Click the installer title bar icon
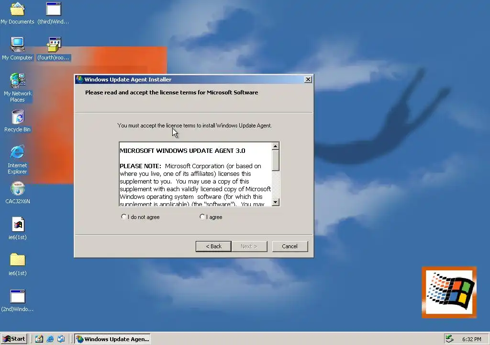490x345 pixels. 80,80
